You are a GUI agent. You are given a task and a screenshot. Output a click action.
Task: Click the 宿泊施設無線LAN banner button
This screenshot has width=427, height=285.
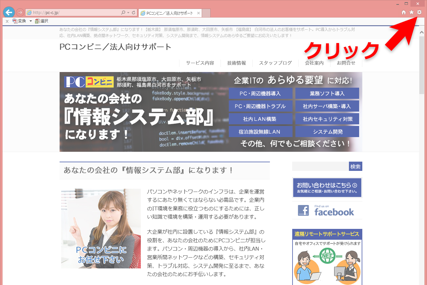pos(260,132)
